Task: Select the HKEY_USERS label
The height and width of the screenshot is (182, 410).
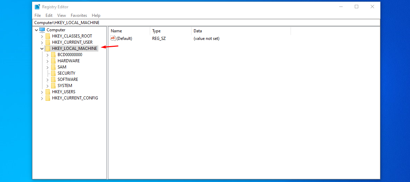Action: 64,92
